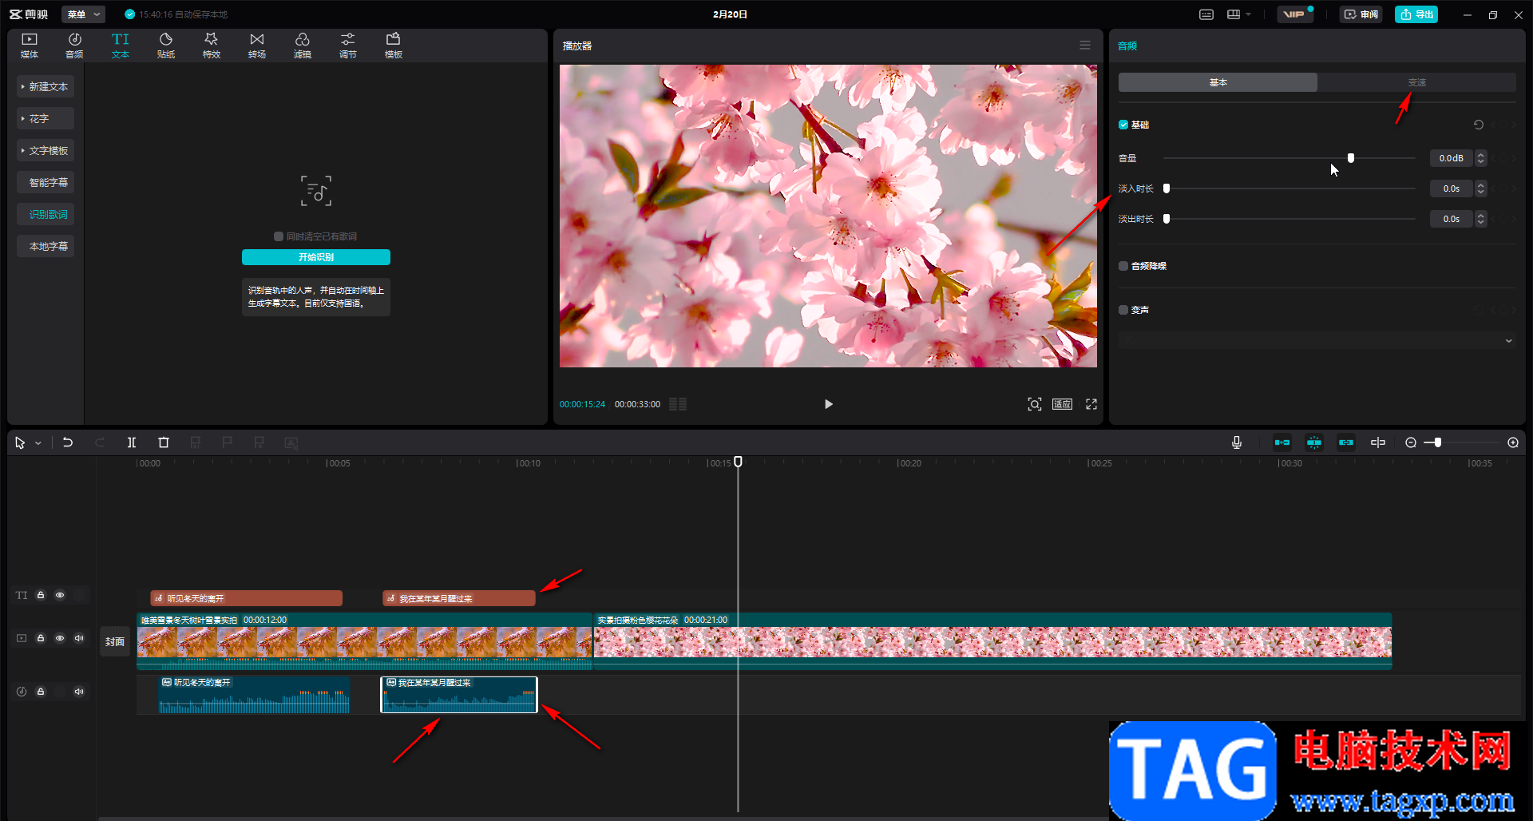The width and height of the screenshot is (1533, 821).
Task: Adjust the 音量 value stepper
Action: (1481, 158)
